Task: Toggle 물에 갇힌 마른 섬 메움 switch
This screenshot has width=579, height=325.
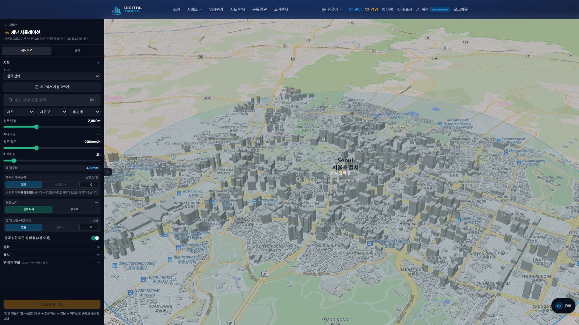Action: coord(95,238)
